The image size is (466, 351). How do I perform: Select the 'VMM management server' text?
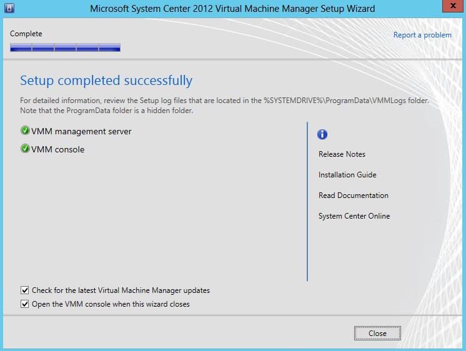click(x=81, y=131)
